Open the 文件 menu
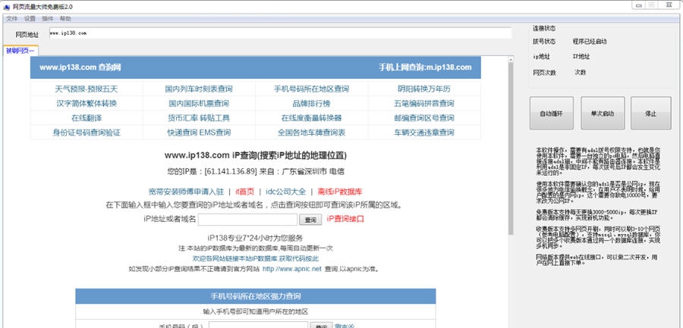 click(11, 18)
